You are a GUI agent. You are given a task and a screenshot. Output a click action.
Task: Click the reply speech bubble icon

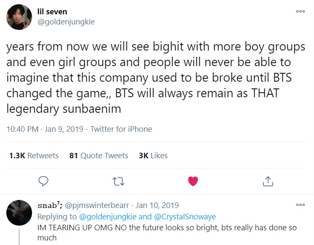[43, 181]
